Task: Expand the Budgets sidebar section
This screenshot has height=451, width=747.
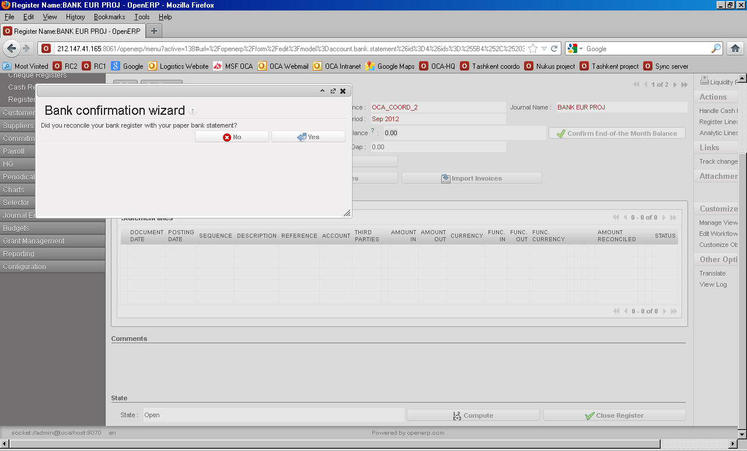Action: [x=53, y=228]
